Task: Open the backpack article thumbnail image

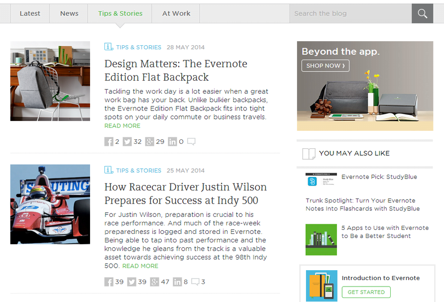Action: [x=50, y=81]
